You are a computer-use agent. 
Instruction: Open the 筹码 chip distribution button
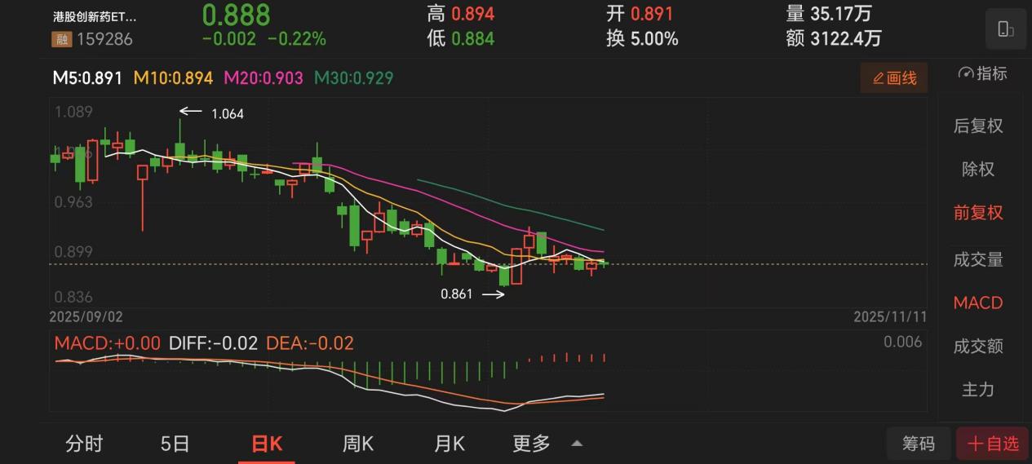point(919,444)
